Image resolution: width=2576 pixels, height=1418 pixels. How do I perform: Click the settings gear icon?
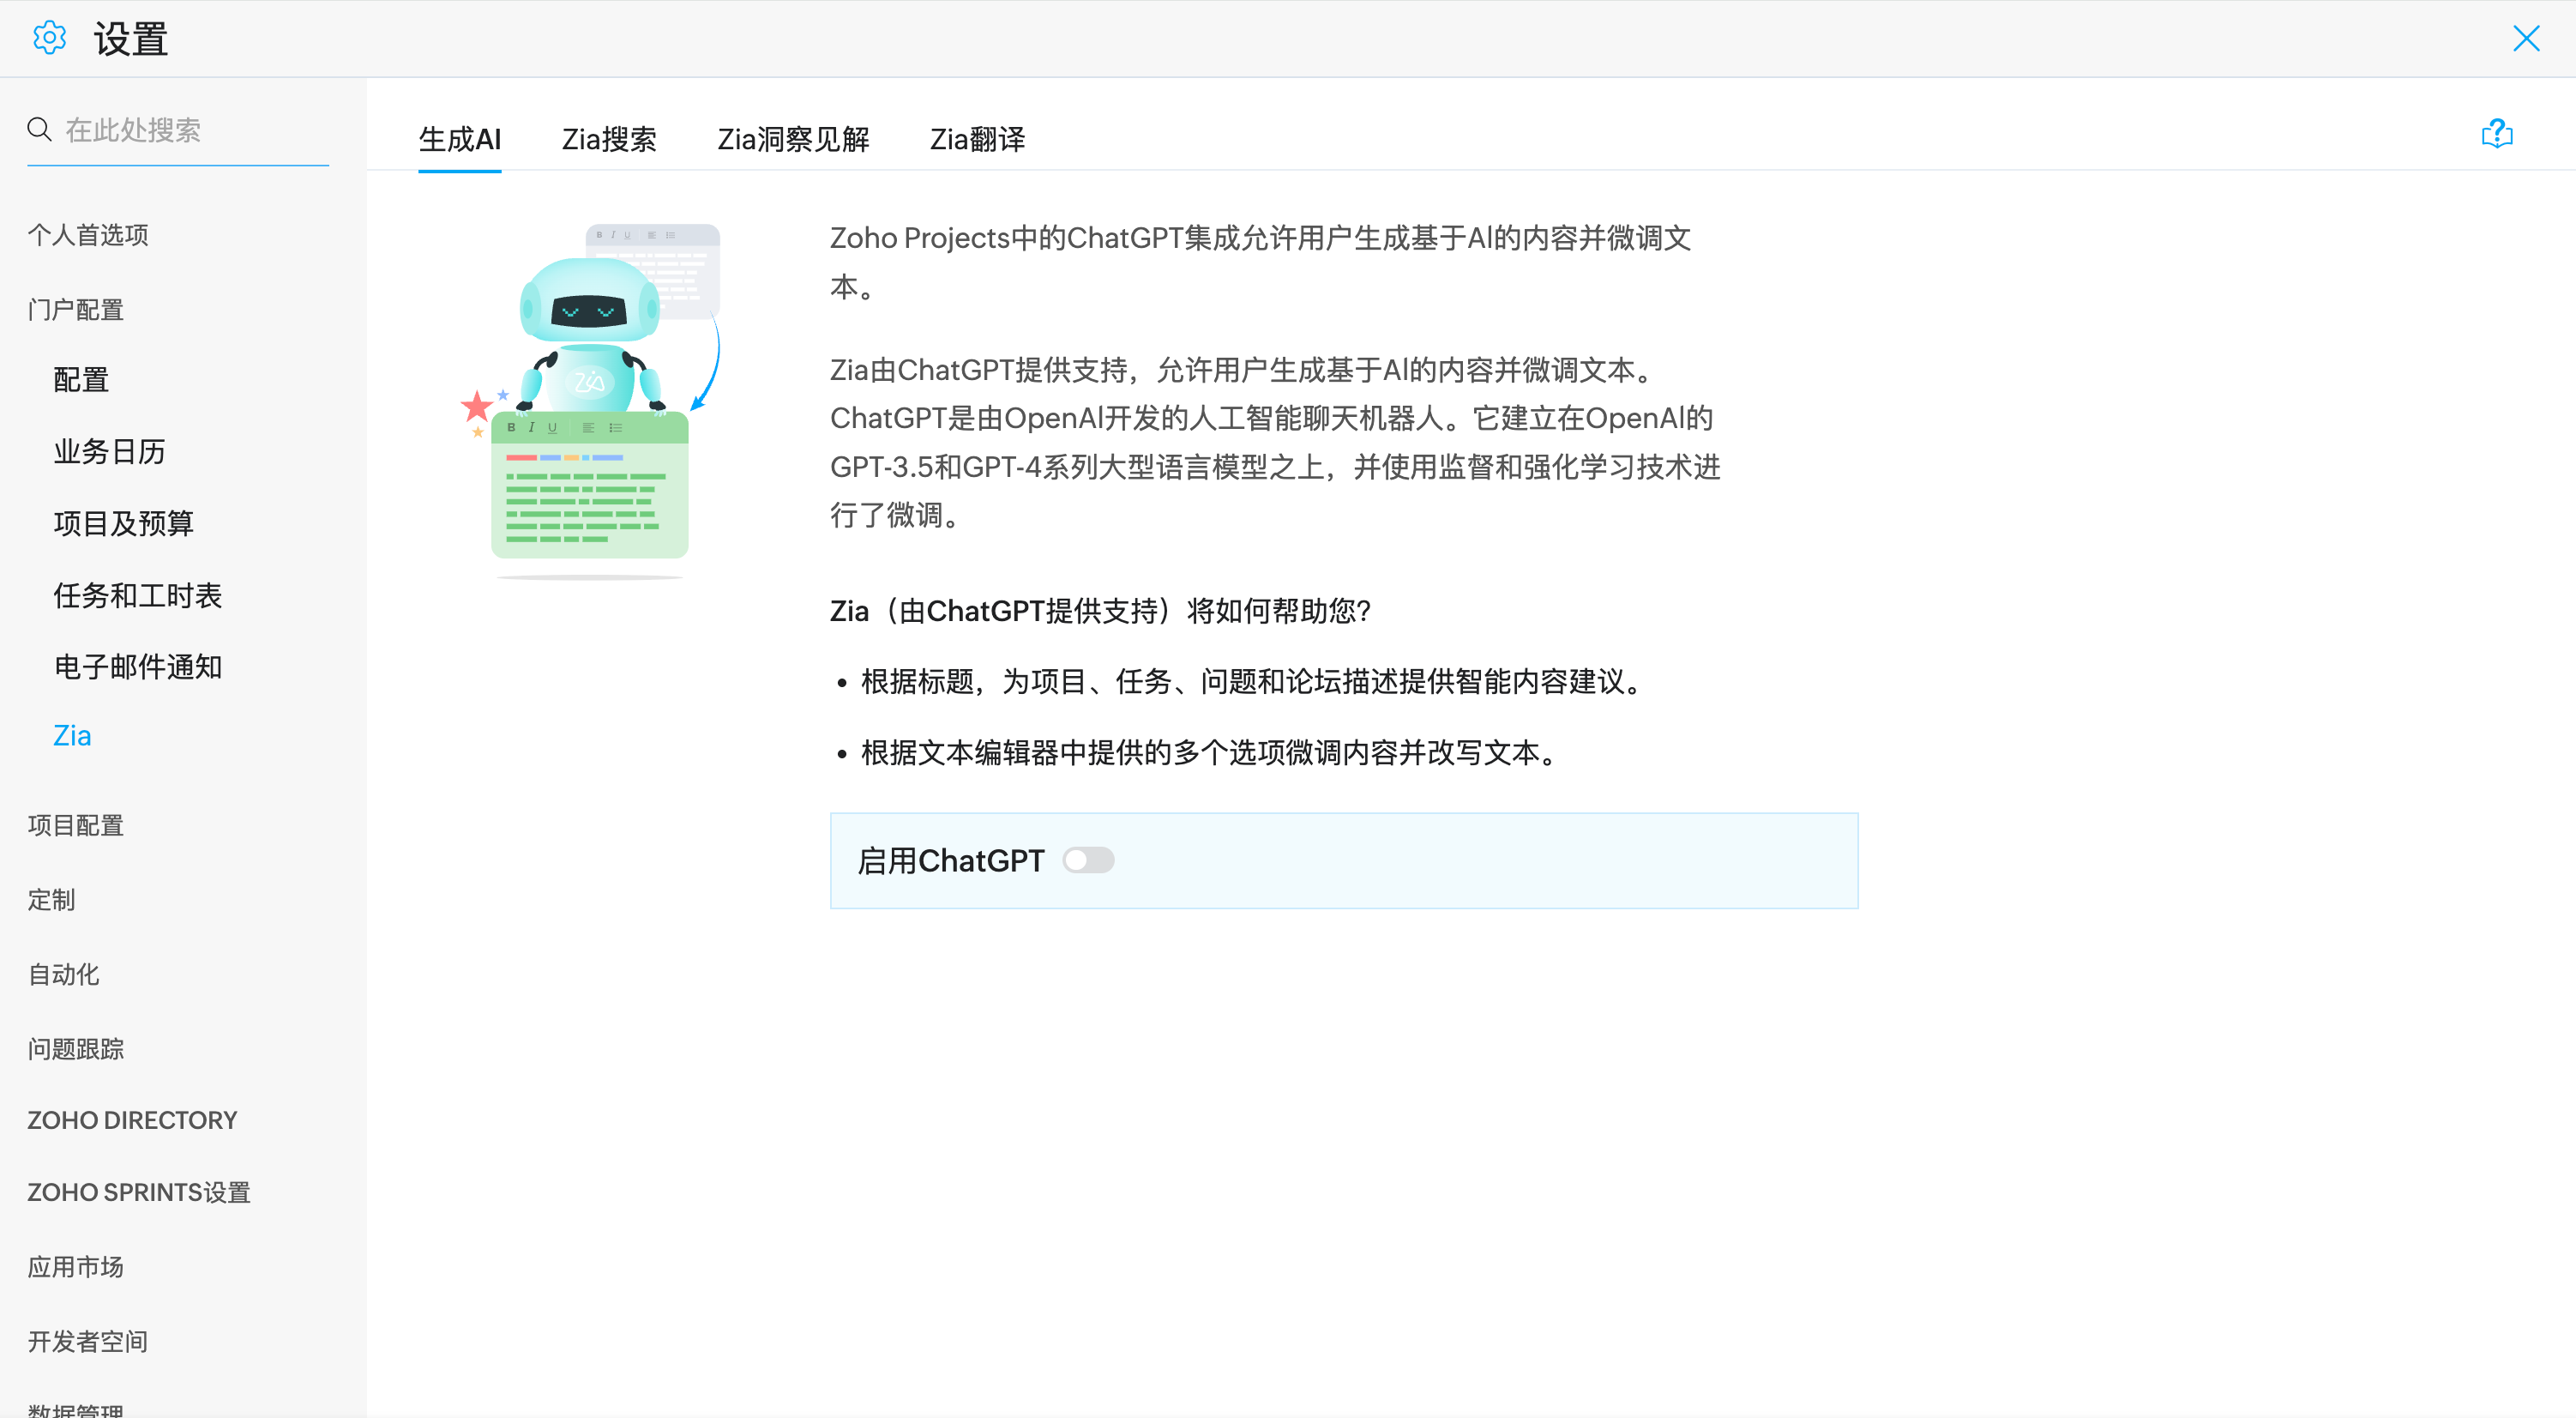click(49, 38)
